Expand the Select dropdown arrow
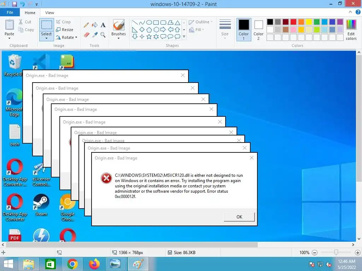 click(46, 38)
